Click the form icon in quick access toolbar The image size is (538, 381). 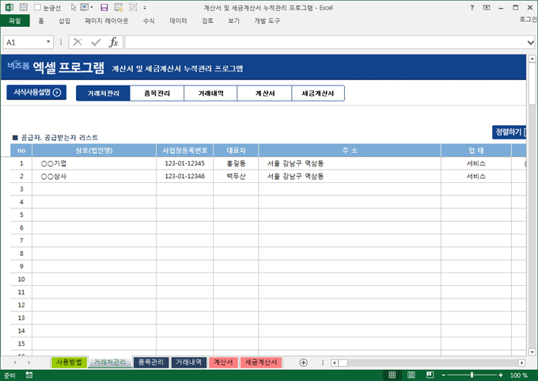tap(24, 7)
